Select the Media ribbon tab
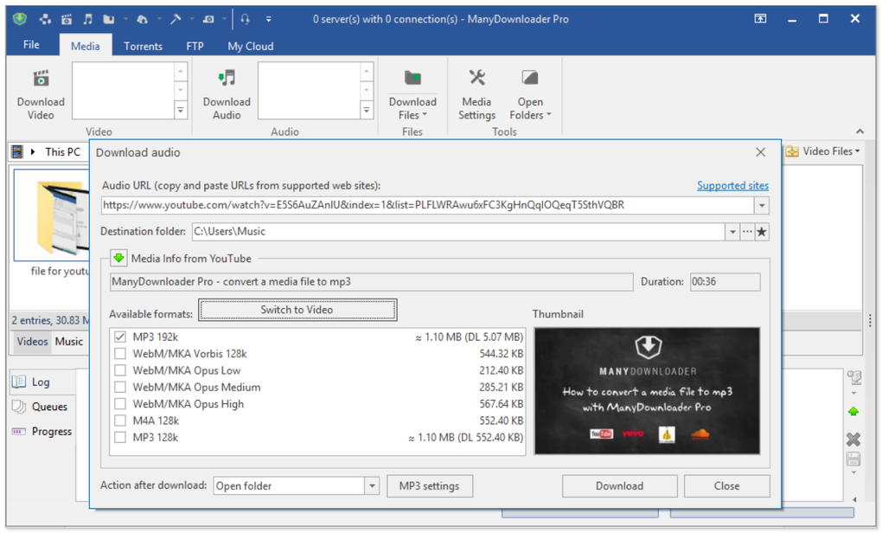Image resolution: width=882 pixels, height=533 pixels. (86, 46)
